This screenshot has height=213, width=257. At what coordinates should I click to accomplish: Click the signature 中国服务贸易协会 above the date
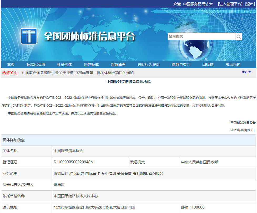coord(243,122)
